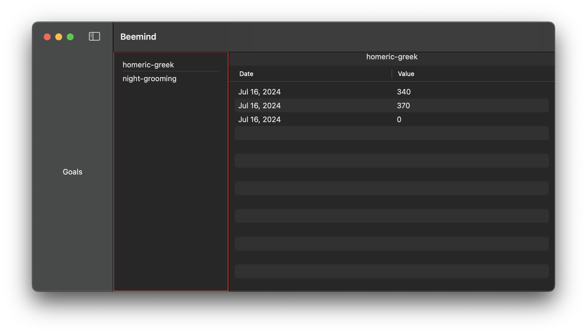Click the Date cell of third row
The width and height of the screenshot is (587, 334).
tap(259, 119)
